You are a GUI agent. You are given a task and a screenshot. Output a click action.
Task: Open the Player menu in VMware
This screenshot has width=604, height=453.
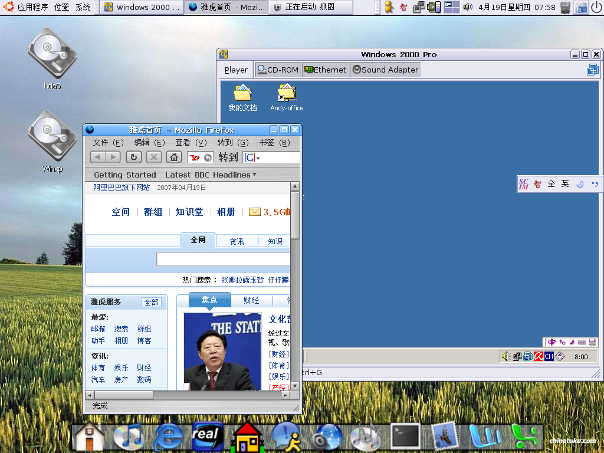tap(236, 70)
